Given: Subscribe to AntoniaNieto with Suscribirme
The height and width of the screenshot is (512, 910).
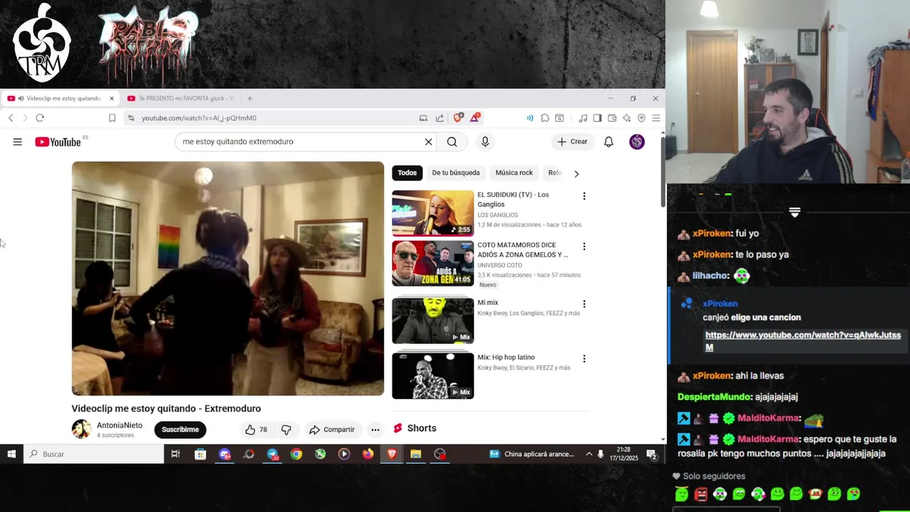Looking at the screenshot, I should [180, 430].
